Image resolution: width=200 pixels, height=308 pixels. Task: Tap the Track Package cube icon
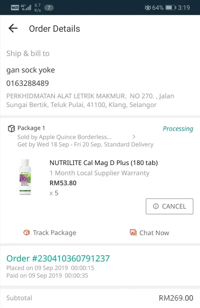pos(27,233)
